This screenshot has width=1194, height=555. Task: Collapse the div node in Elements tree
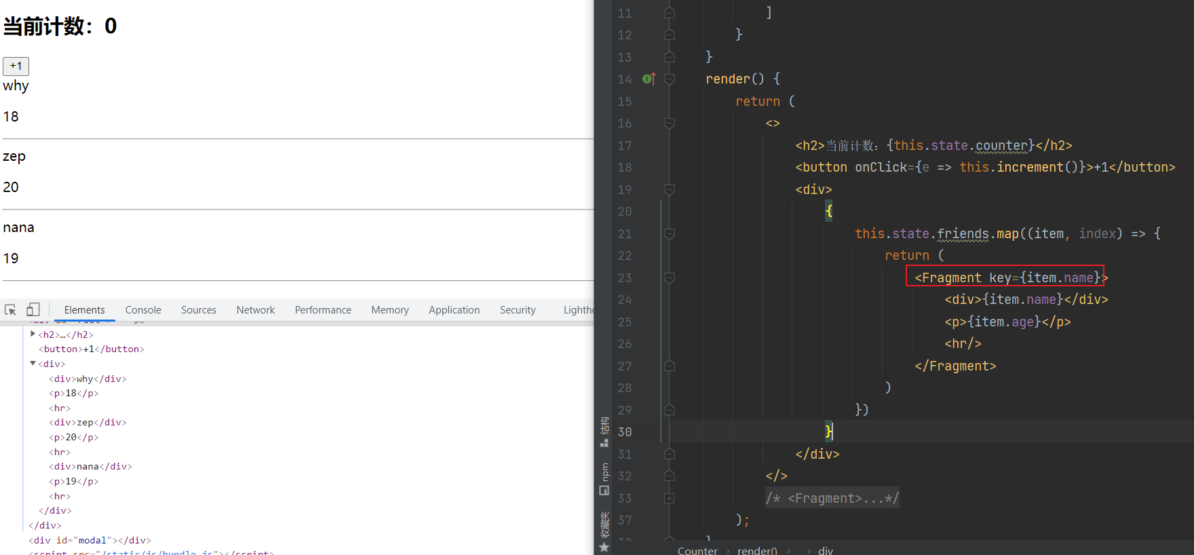(x=33, y=364)
